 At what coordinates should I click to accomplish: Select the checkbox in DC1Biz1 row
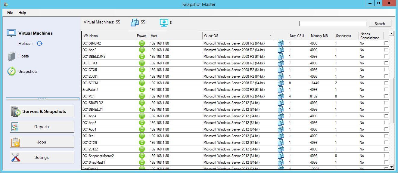386,136
